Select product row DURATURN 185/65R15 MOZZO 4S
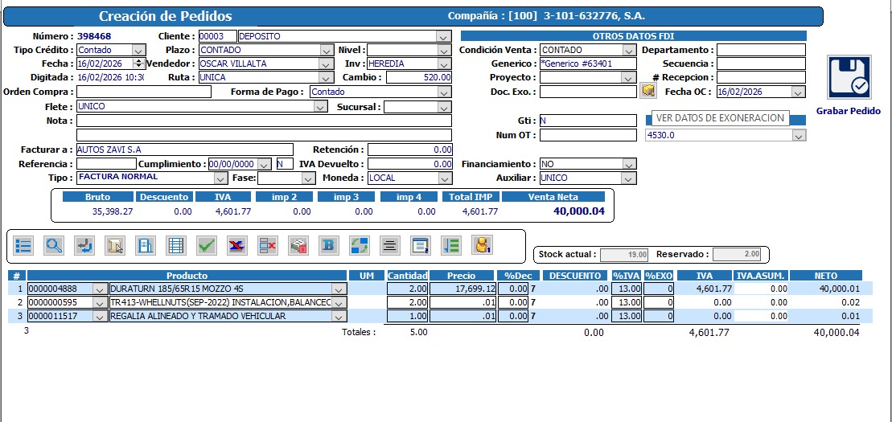Viewport: 892px width, 422px height. click(221, 289)
